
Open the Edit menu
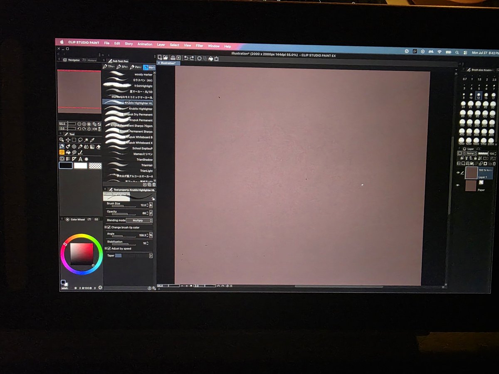117,43
